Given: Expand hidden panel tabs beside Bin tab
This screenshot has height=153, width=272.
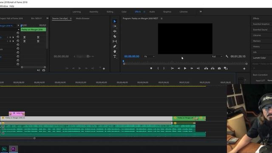Looking at the screenshot, I should [x=47, y=18].
